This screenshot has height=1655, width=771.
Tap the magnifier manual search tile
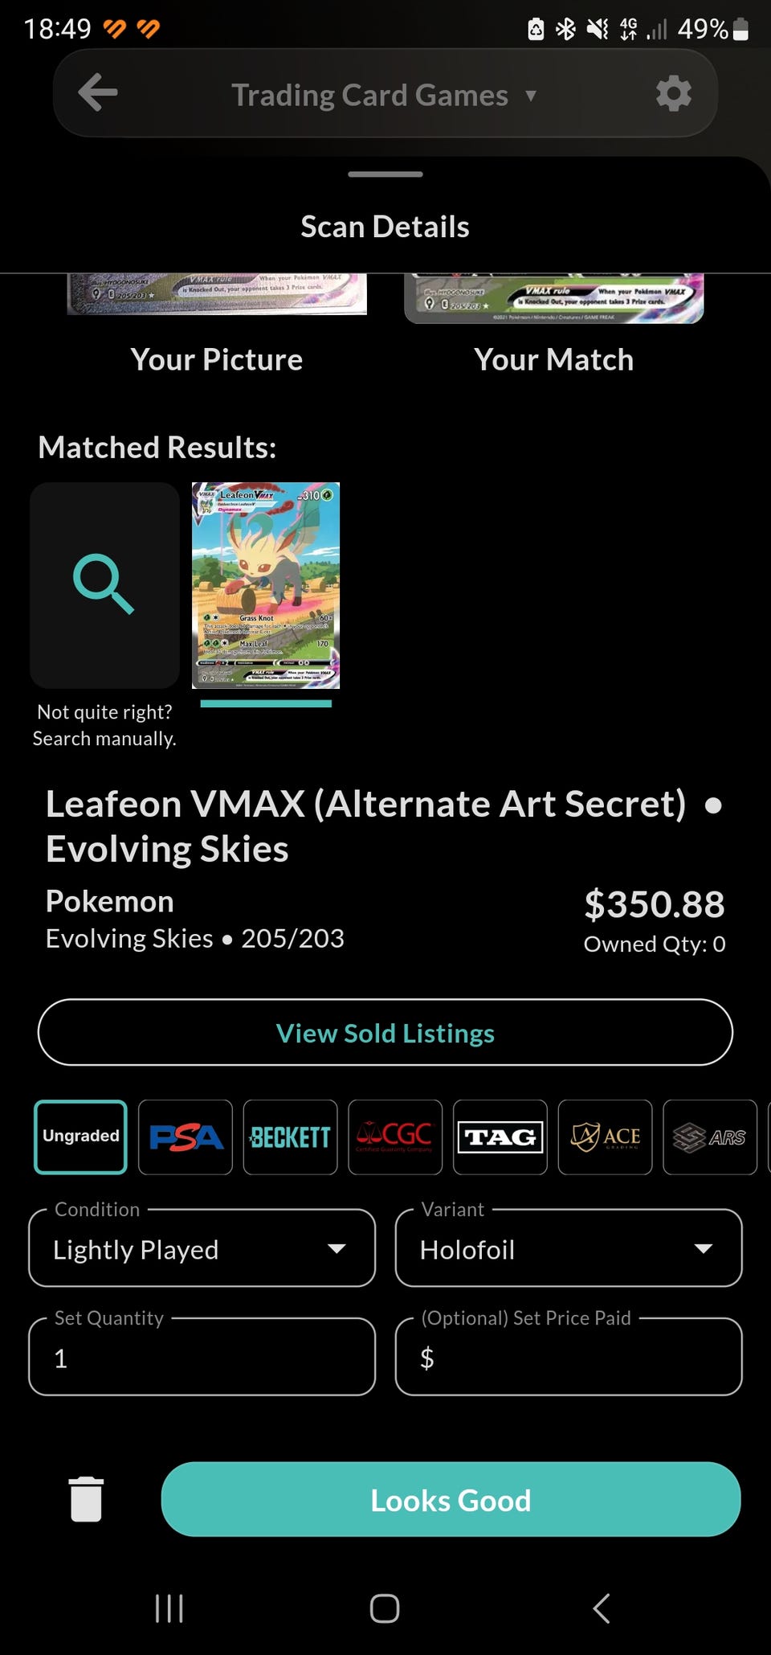[104, 585]
